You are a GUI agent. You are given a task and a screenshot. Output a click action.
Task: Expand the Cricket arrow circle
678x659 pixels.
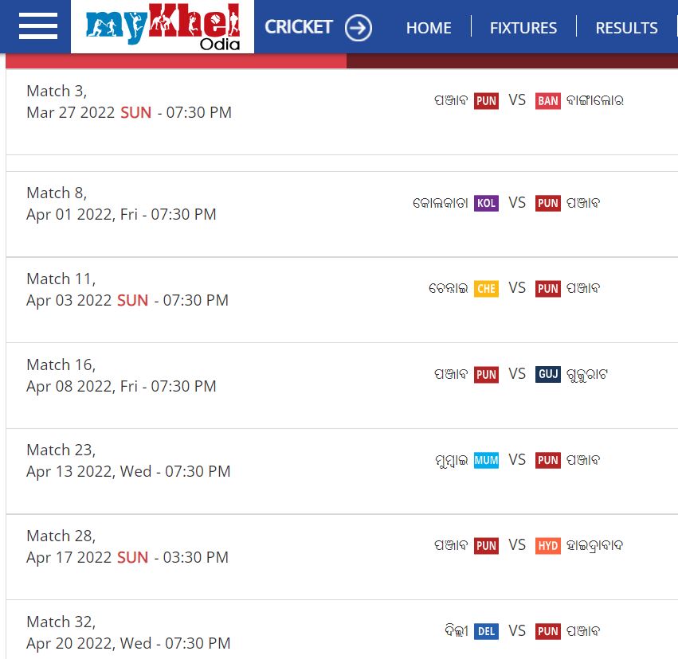359,29
